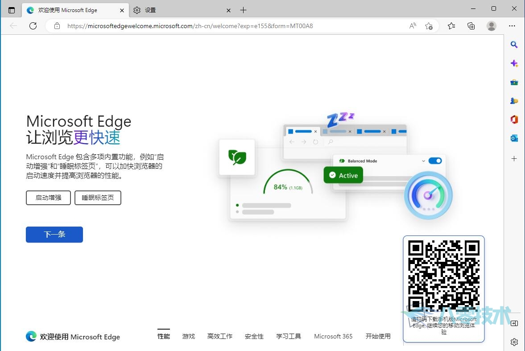The height and width of the screenshot is (351, 525).
Task: Add a site to the sidebar
Action: [514, 158]
